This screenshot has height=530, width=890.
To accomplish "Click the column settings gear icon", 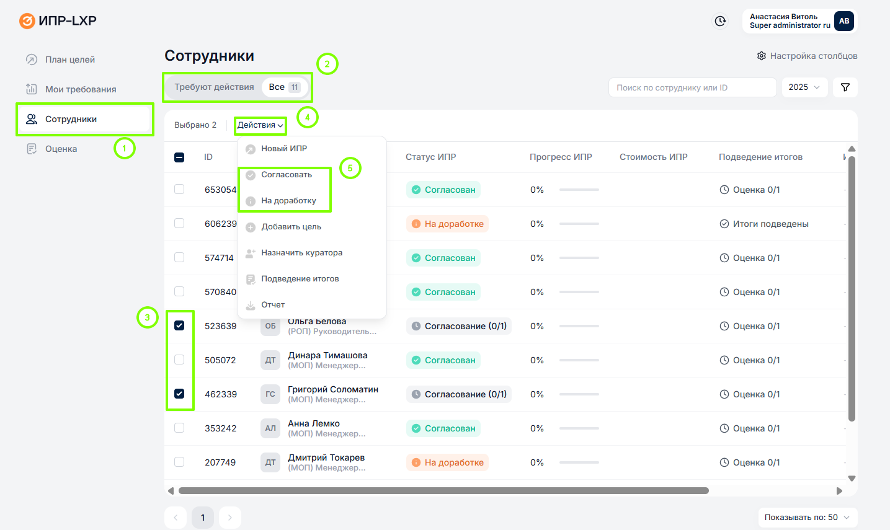I will pyautogui.click(x=762, y=56).
